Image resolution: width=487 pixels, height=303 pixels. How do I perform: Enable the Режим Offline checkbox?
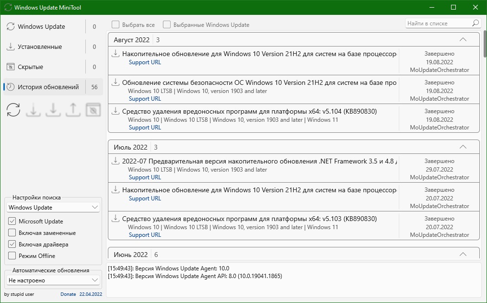tap(12, 256)
